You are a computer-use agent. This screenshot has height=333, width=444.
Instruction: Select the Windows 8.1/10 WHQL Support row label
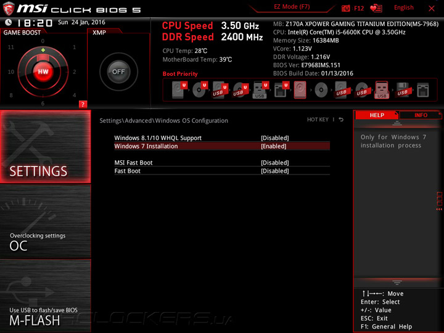tap(158, 138)
